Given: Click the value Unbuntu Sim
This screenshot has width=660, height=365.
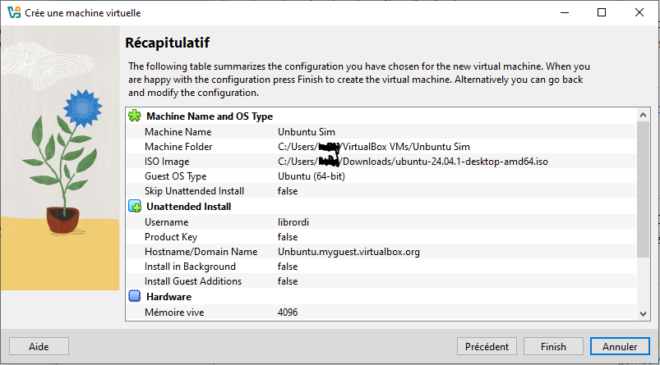Looking at the screenshot, I should [307, 132].
